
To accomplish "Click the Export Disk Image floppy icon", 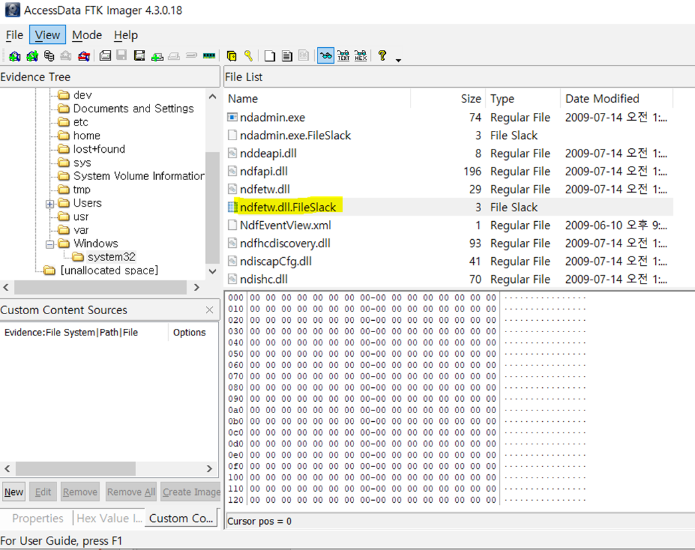I will (122, 55).
